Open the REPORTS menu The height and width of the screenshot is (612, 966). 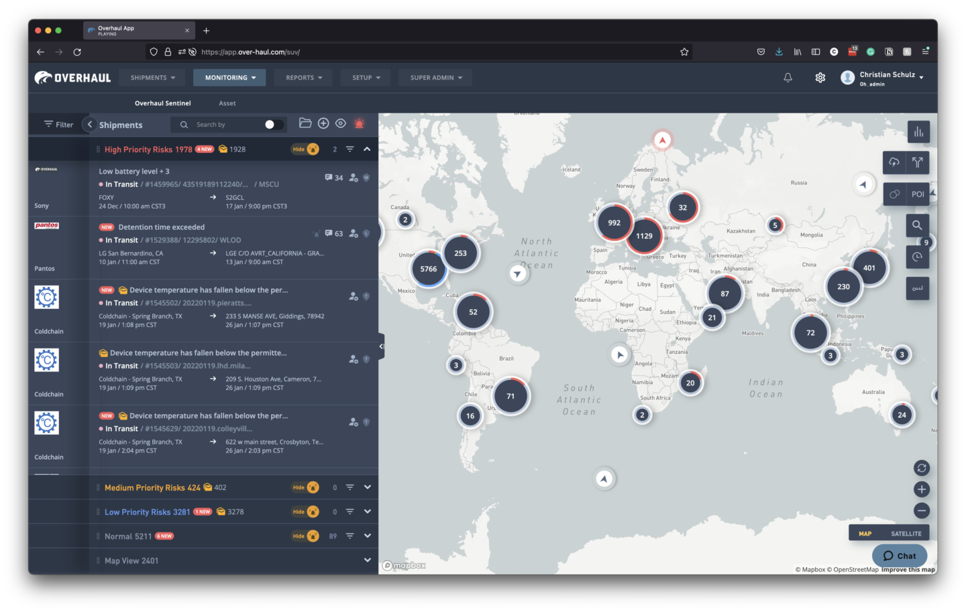click(304, 78)
